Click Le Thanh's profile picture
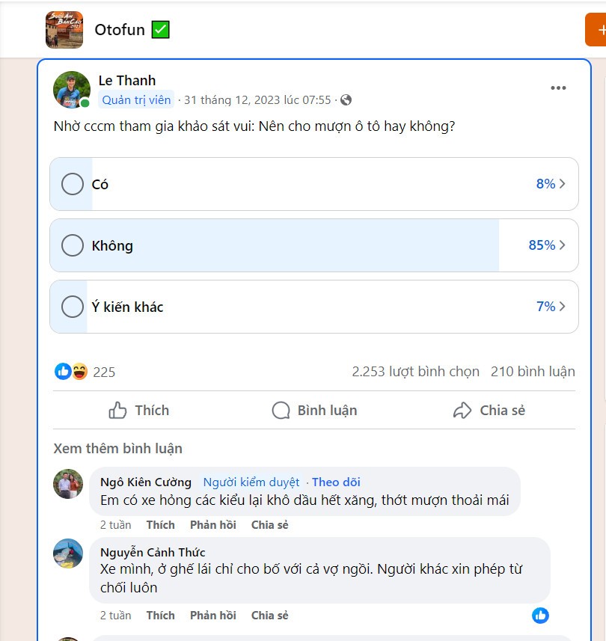 (x=73, y=88)
